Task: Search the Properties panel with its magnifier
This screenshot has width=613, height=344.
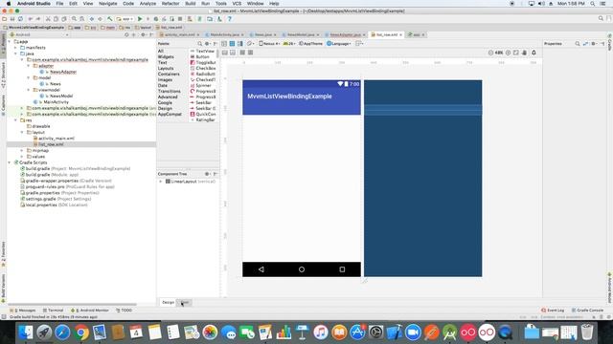Action: pos(578,44)
